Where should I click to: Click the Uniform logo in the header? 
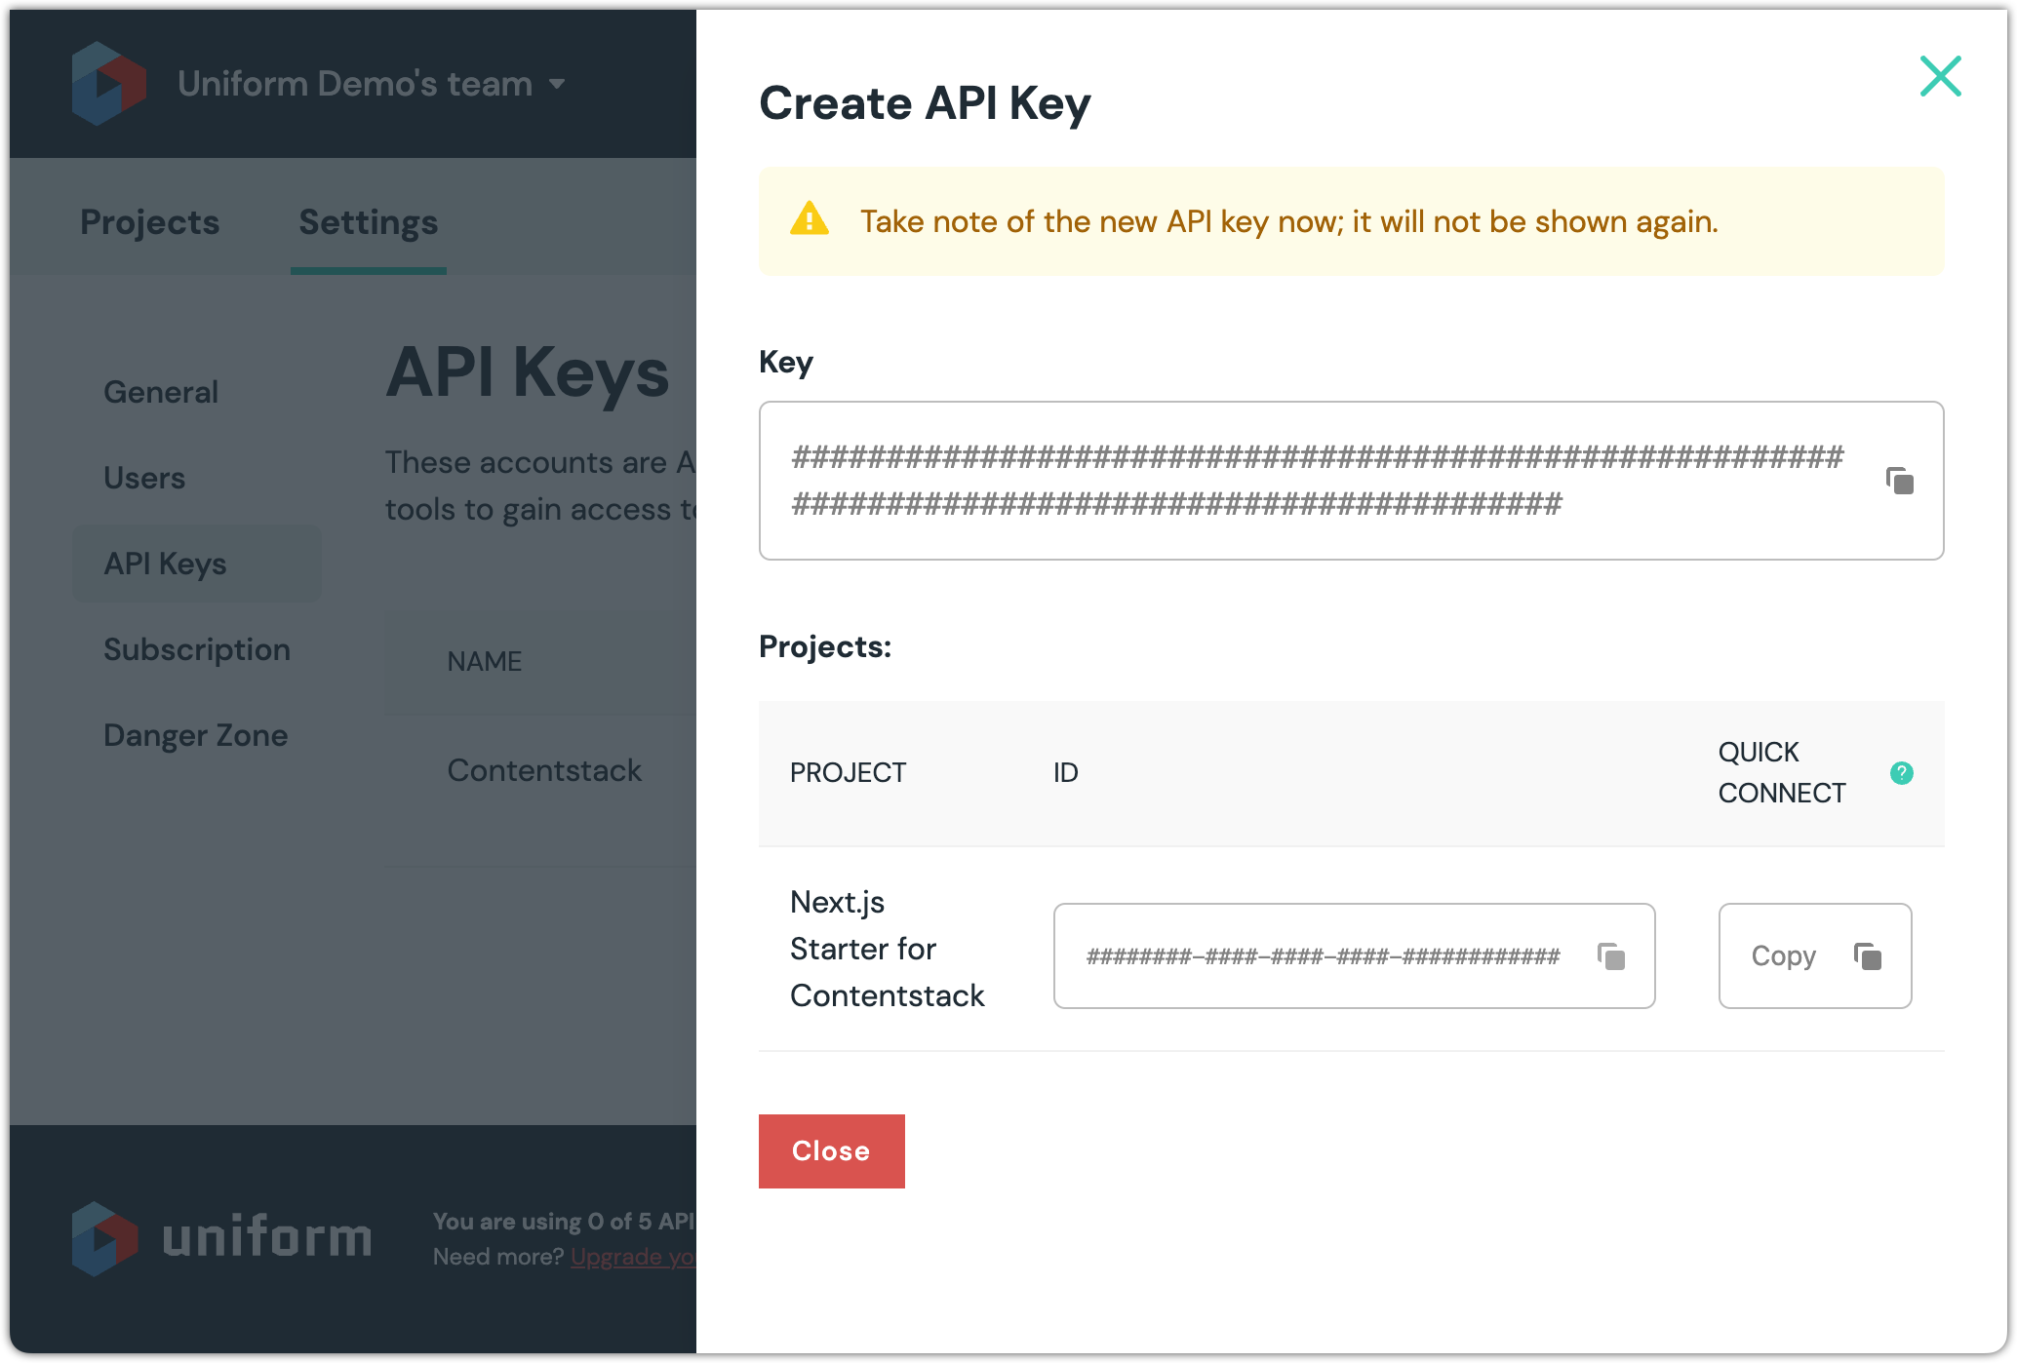point(108,84)
